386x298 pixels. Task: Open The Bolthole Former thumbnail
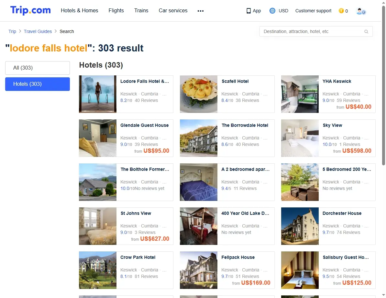click(98, 182)
